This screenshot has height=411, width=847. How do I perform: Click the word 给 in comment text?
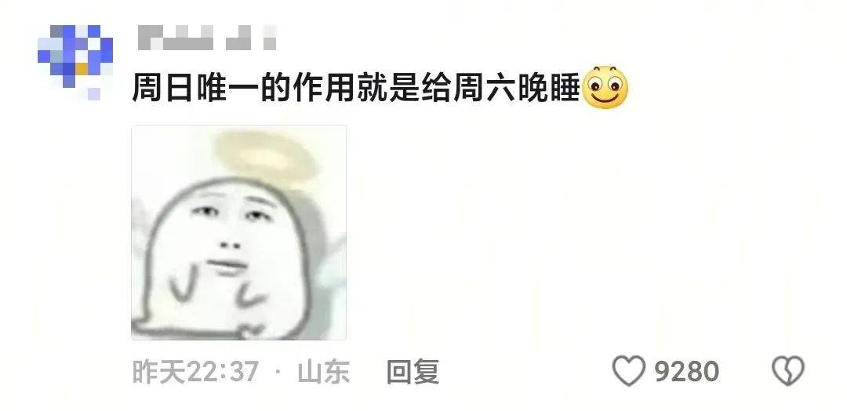tap(437, 88)
